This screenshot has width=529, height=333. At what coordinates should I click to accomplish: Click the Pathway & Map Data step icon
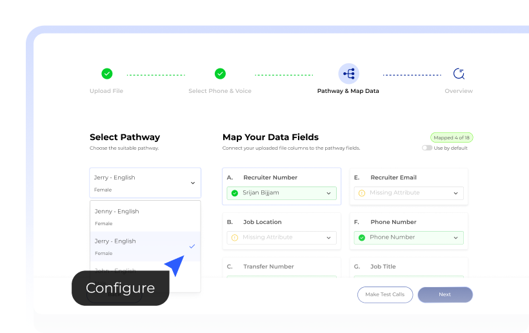348,74
